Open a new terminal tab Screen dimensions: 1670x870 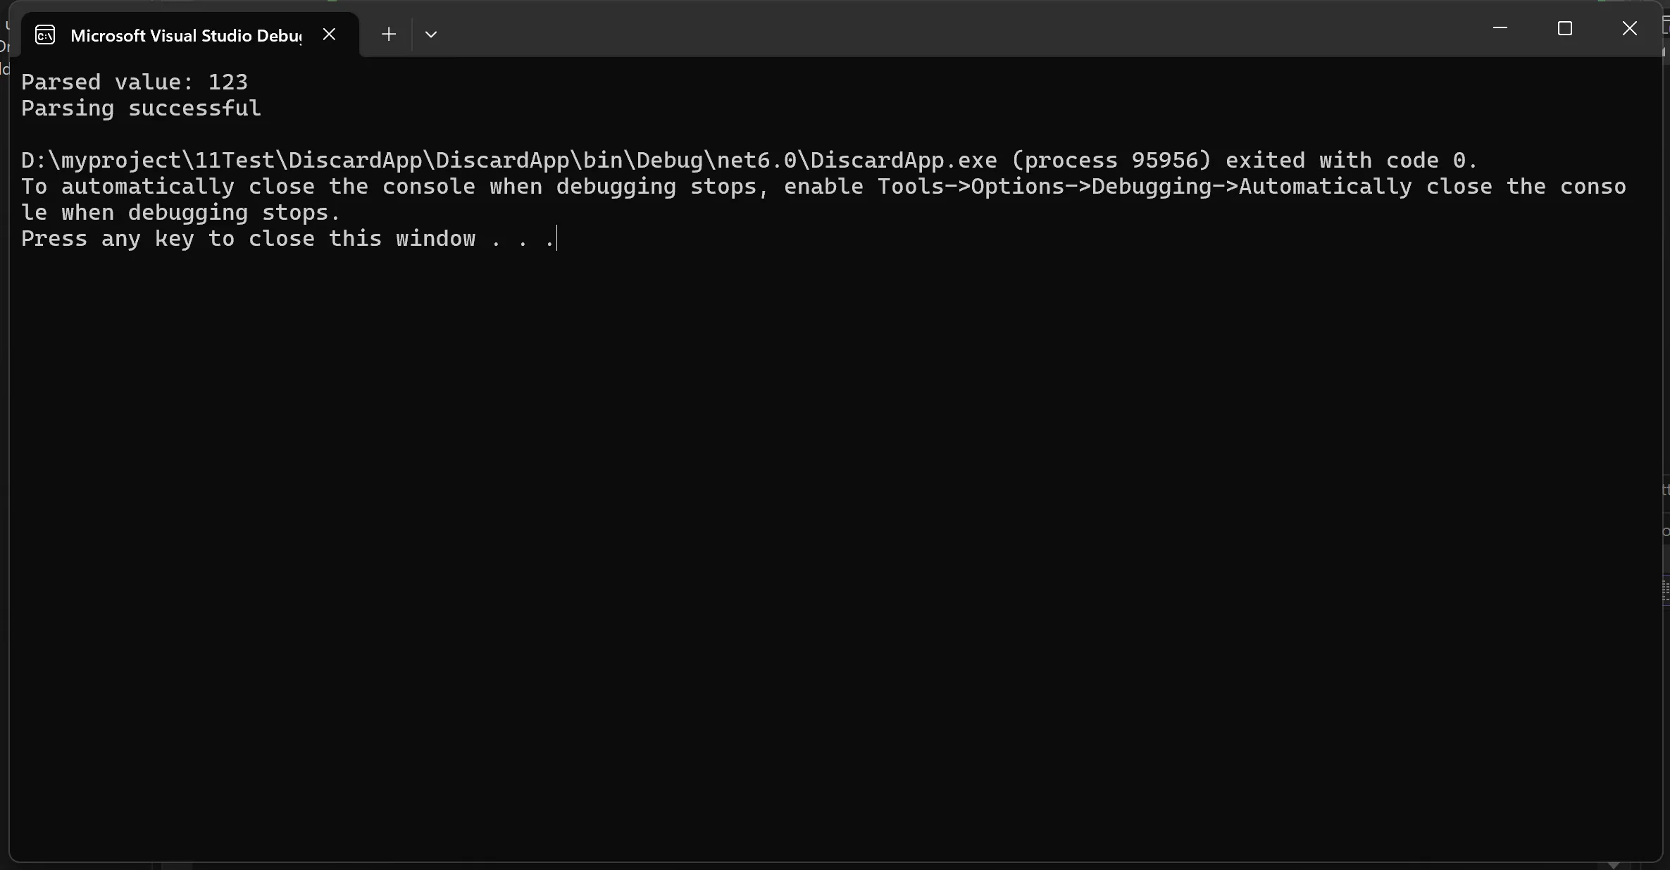point(388,35)
